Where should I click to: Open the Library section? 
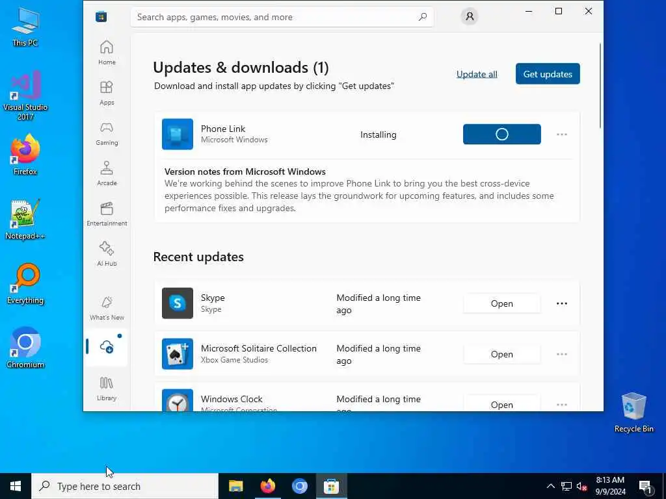(107, 389)
